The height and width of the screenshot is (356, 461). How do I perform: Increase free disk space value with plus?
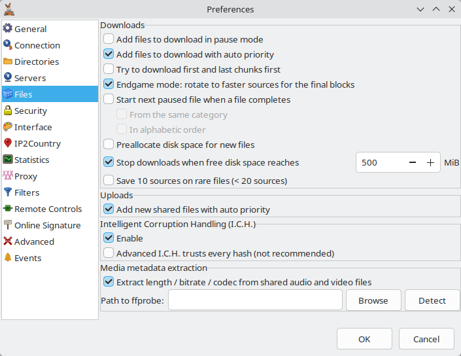pos(430,162)
